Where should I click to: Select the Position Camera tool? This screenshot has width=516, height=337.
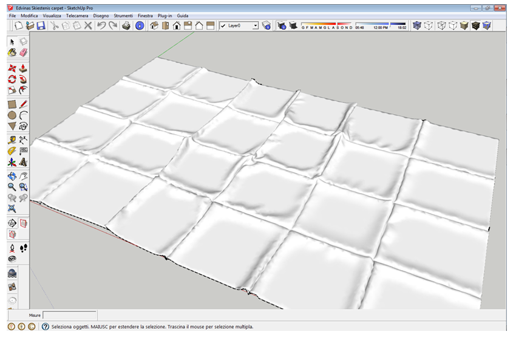[12, 248]
